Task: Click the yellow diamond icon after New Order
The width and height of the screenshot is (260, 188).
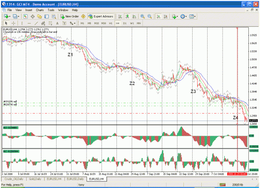Action: coord(83,16)
